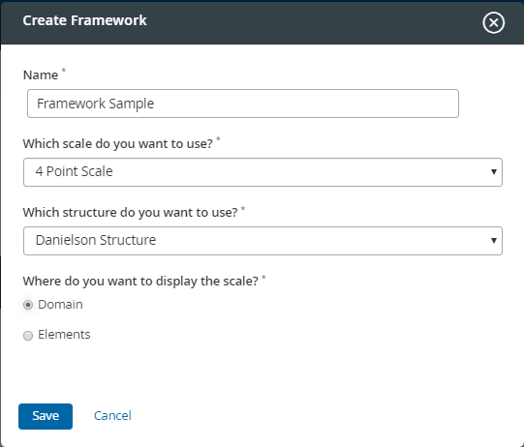Open the 4 Point Scale dropdown
524x447 pixels.
point(262,172)
